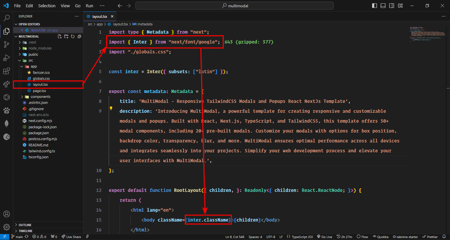Open the Live Share activity bar icon

6,84
